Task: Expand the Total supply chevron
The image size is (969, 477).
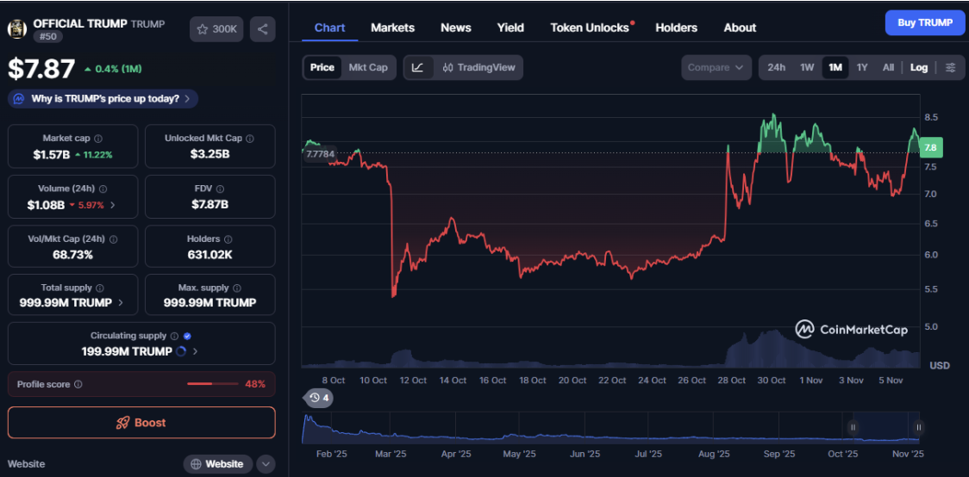Action: (x=120, y=303)
